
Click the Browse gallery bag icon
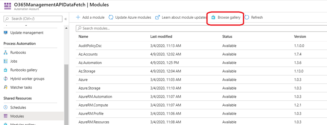pyautogui.click(x=213, y=18)
